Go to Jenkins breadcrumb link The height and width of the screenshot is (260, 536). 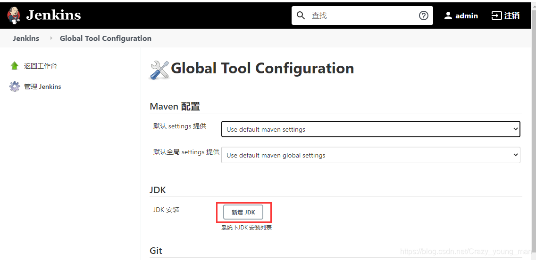point(26,38)
